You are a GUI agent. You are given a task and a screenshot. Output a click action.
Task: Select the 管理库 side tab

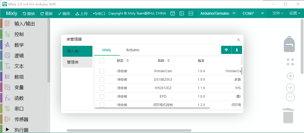(x=77, y=62)
